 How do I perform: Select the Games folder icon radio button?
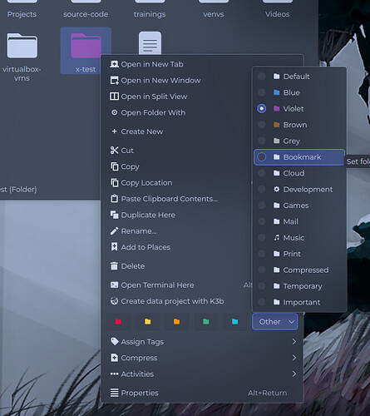pos(262,206)
